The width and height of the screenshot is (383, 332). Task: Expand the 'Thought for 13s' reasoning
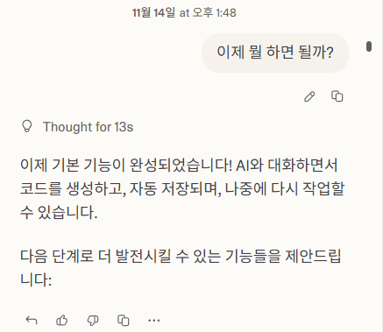click(88, 127)
